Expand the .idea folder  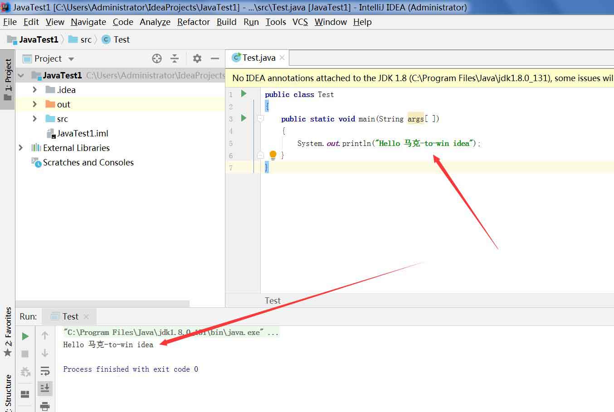[35, 90]
